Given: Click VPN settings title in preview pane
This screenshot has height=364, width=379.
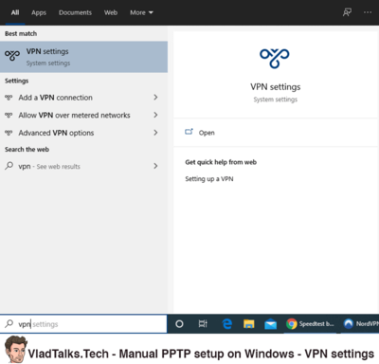Looking at the screenshot, I should point(276,87).
